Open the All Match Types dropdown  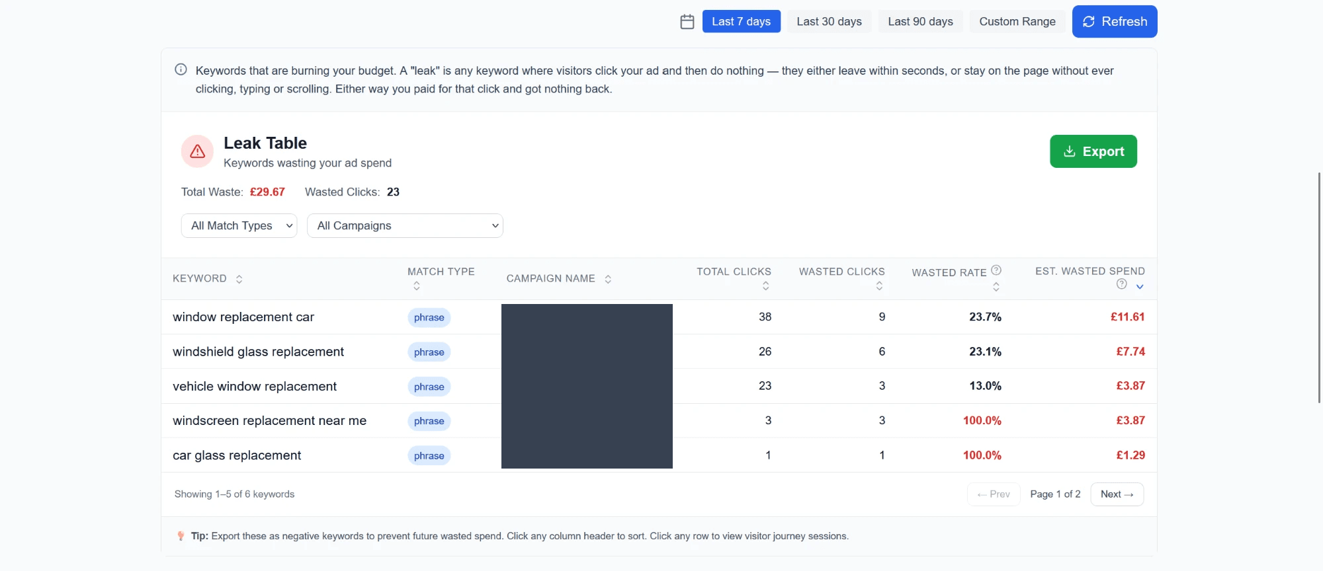point(239,225)
